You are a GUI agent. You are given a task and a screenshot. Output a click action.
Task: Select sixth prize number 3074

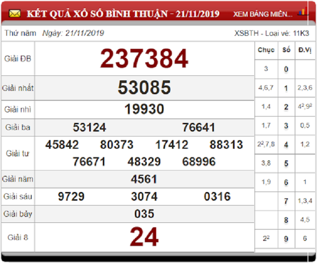coord(144,197)
